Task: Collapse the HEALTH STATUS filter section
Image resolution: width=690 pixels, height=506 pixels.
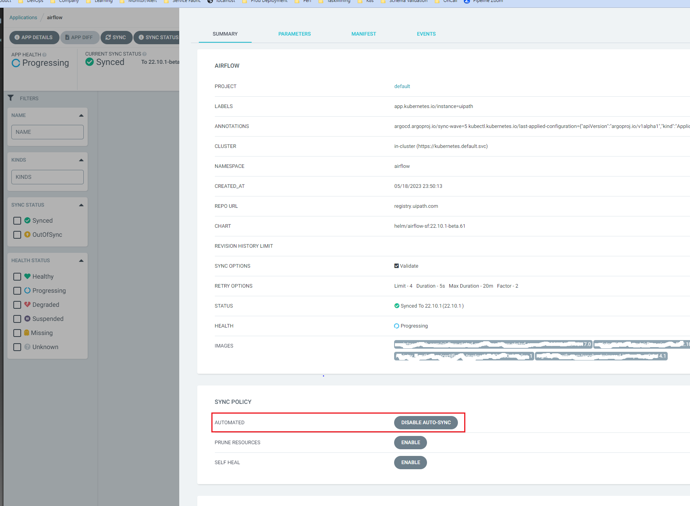Action: [81, 261]
